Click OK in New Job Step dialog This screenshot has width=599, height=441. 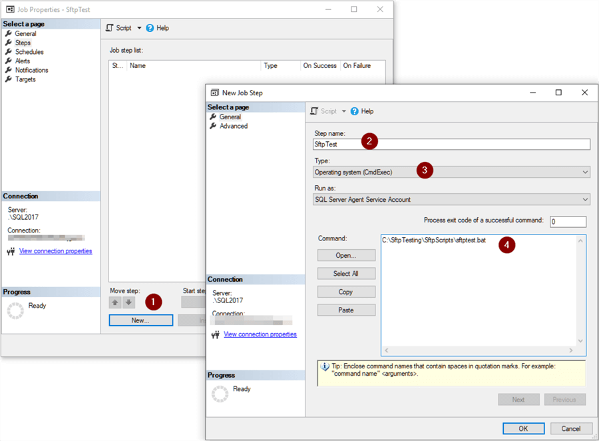coord(523,429)
